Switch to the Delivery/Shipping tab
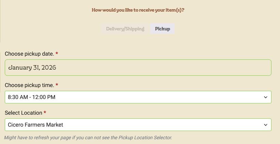Image resolution: width=280 pixels, height=144 pixels. coord(125,29)
